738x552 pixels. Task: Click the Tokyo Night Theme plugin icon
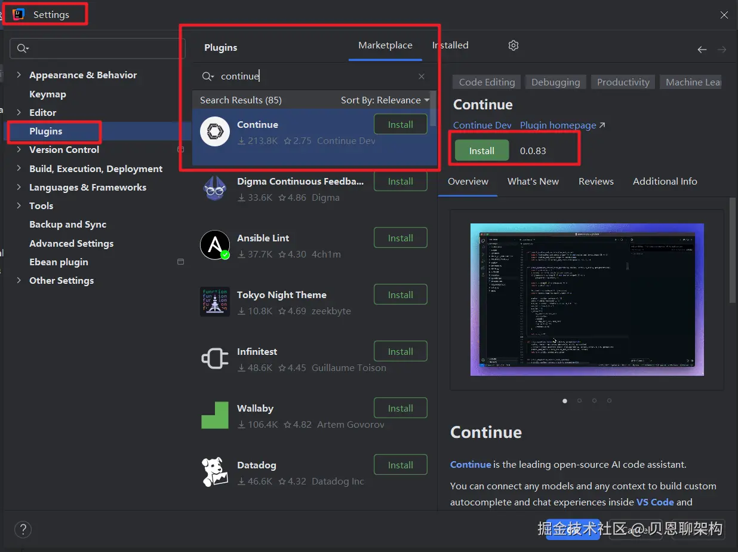coord(215,302)
